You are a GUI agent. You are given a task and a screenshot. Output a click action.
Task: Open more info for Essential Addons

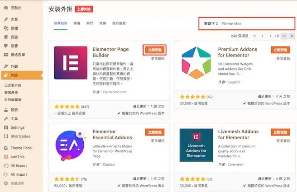click(x=158, y=141)
